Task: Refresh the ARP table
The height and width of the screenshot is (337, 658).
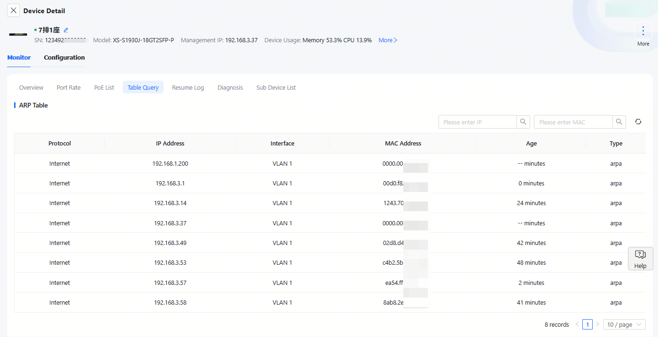Action: point(638,122)
